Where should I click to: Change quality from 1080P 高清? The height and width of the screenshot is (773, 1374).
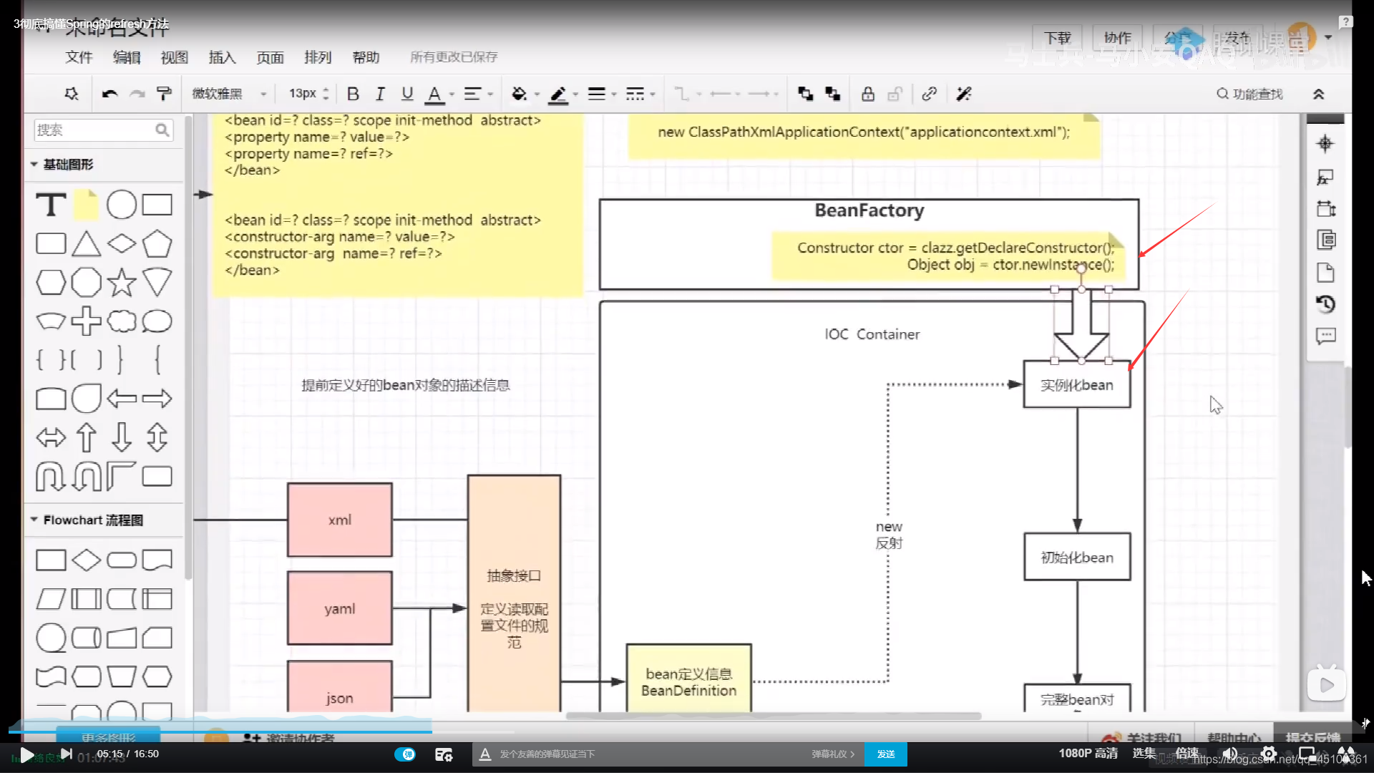[x=1088, y=753]
